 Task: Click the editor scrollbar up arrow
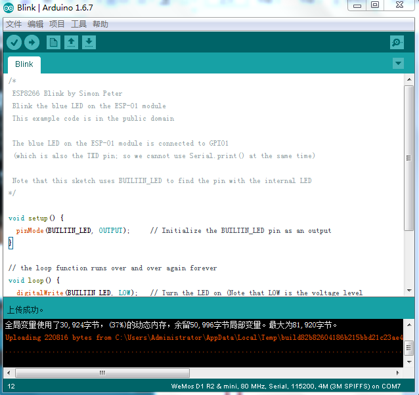click(409, 79)
